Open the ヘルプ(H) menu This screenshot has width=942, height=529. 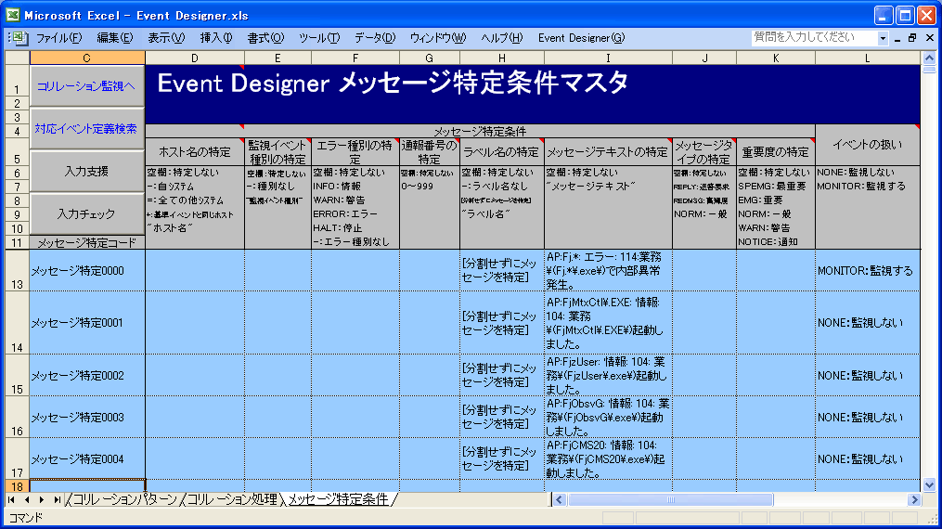pyautogui.click(x=502, y=38)
